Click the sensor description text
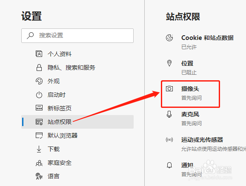This screenshot has height=186, width=246. (214, 149)
